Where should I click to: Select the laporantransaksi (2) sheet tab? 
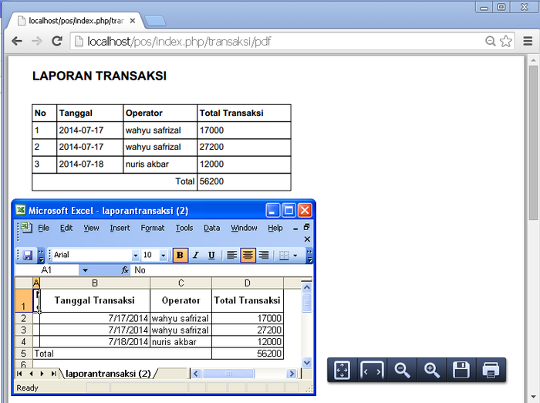point(108,374)
